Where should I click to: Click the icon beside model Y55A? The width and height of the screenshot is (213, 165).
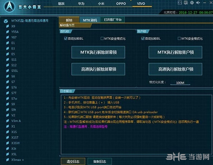tap(8, 32)
